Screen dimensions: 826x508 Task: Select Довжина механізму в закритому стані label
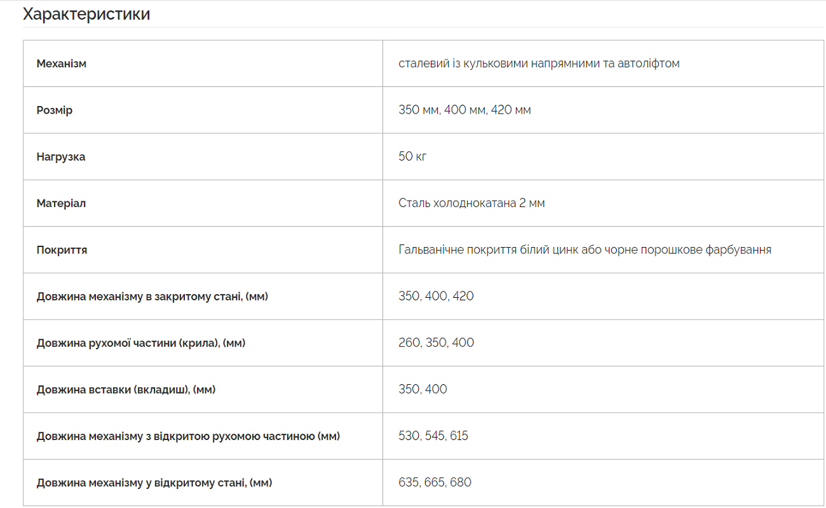point(152,297)
